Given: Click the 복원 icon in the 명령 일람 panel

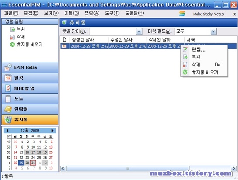Looking at the screenshot, I should pos(13,29).
